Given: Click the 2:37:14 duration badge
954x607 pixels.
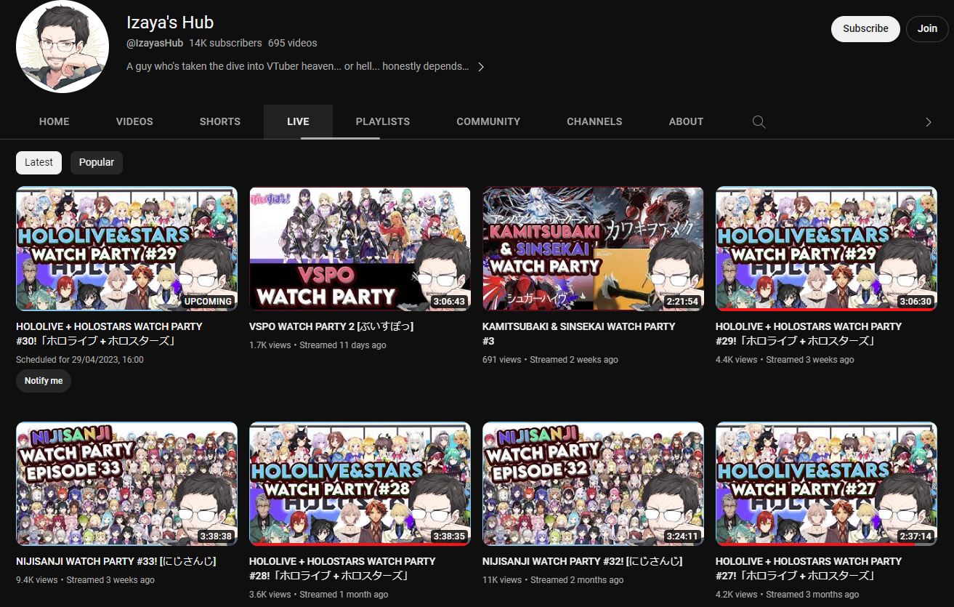Looking at the screenshot, I should click(915, 536).
